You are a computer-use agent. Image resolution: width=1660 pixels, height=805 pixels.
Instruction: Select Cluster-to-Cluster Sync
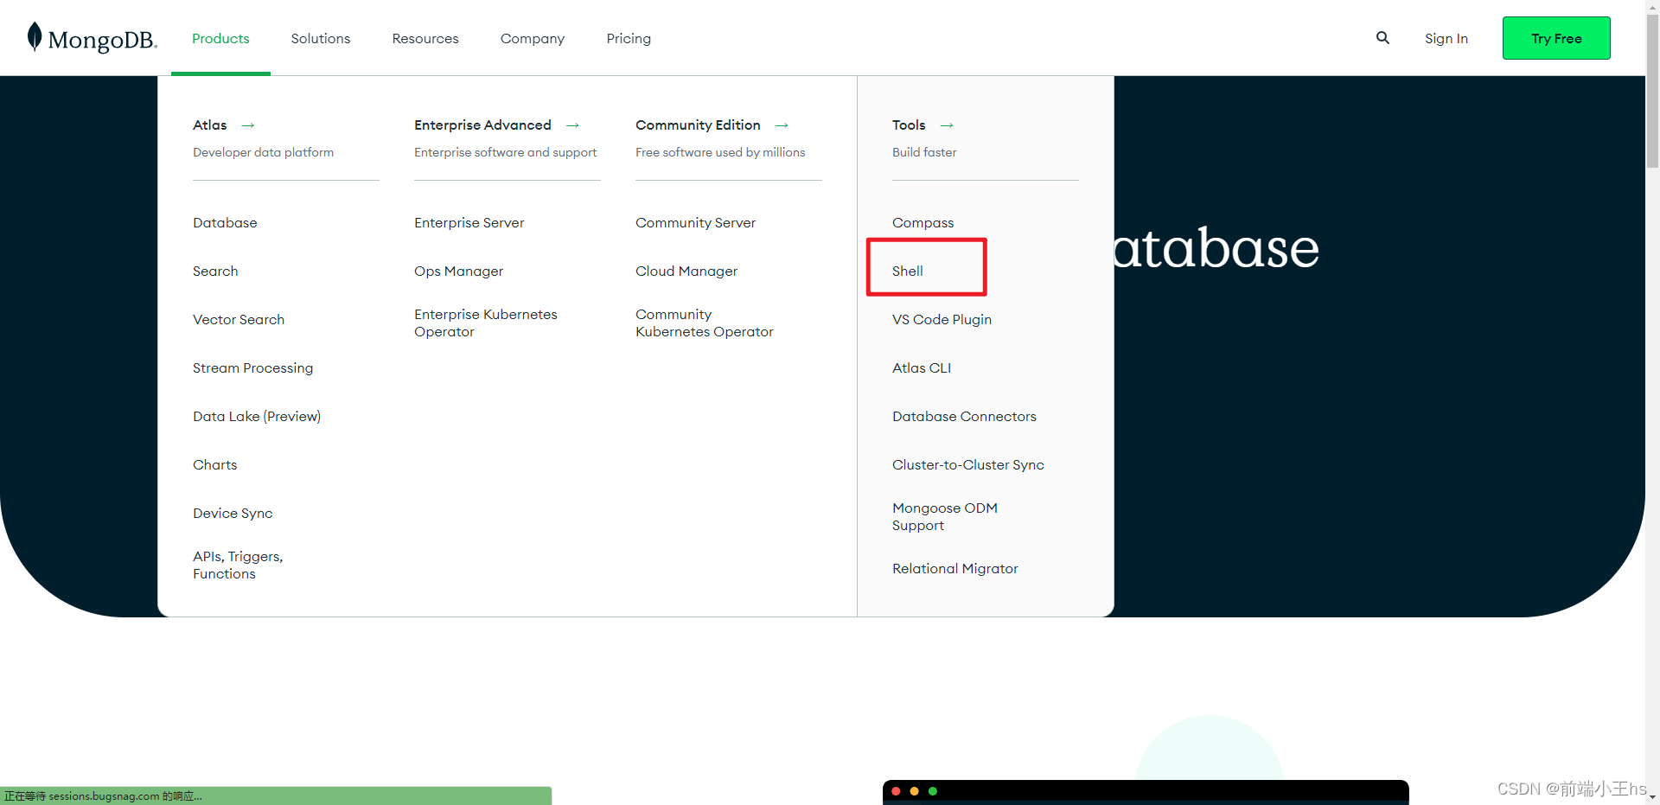point(968,465)
